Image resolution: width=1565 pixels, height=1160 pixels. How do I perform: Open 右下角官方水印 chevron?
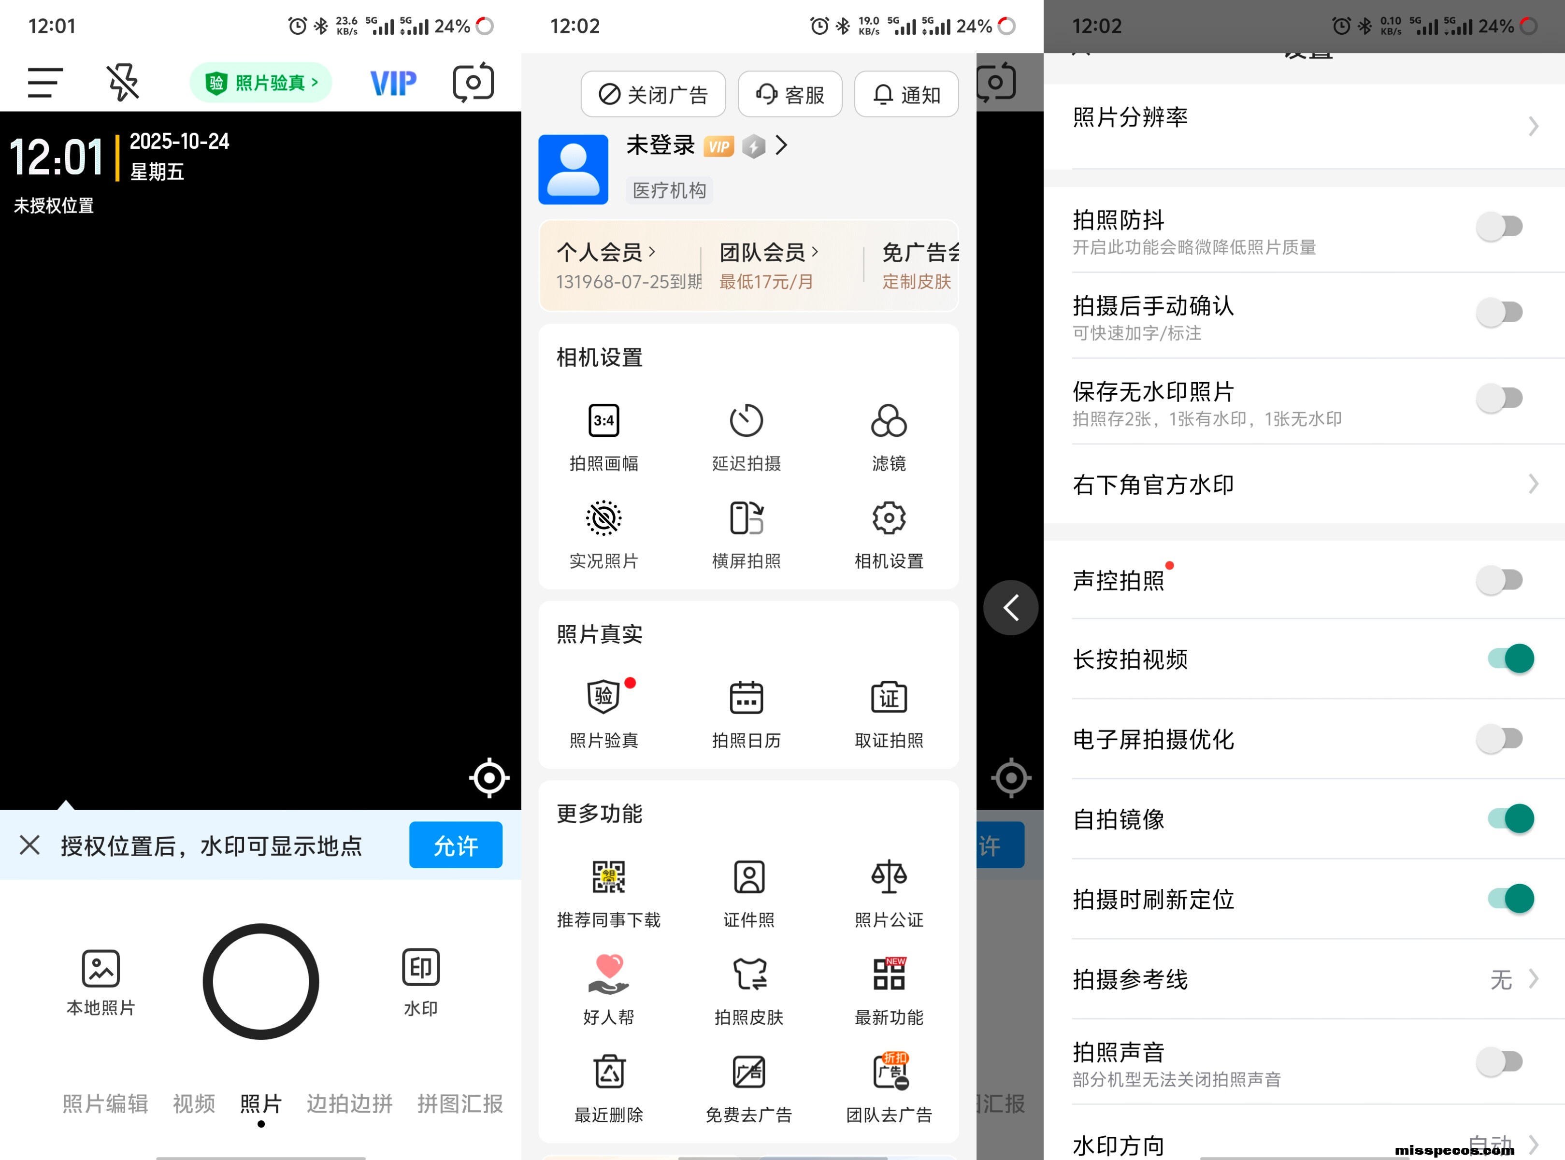click(x=1534, y=485)
